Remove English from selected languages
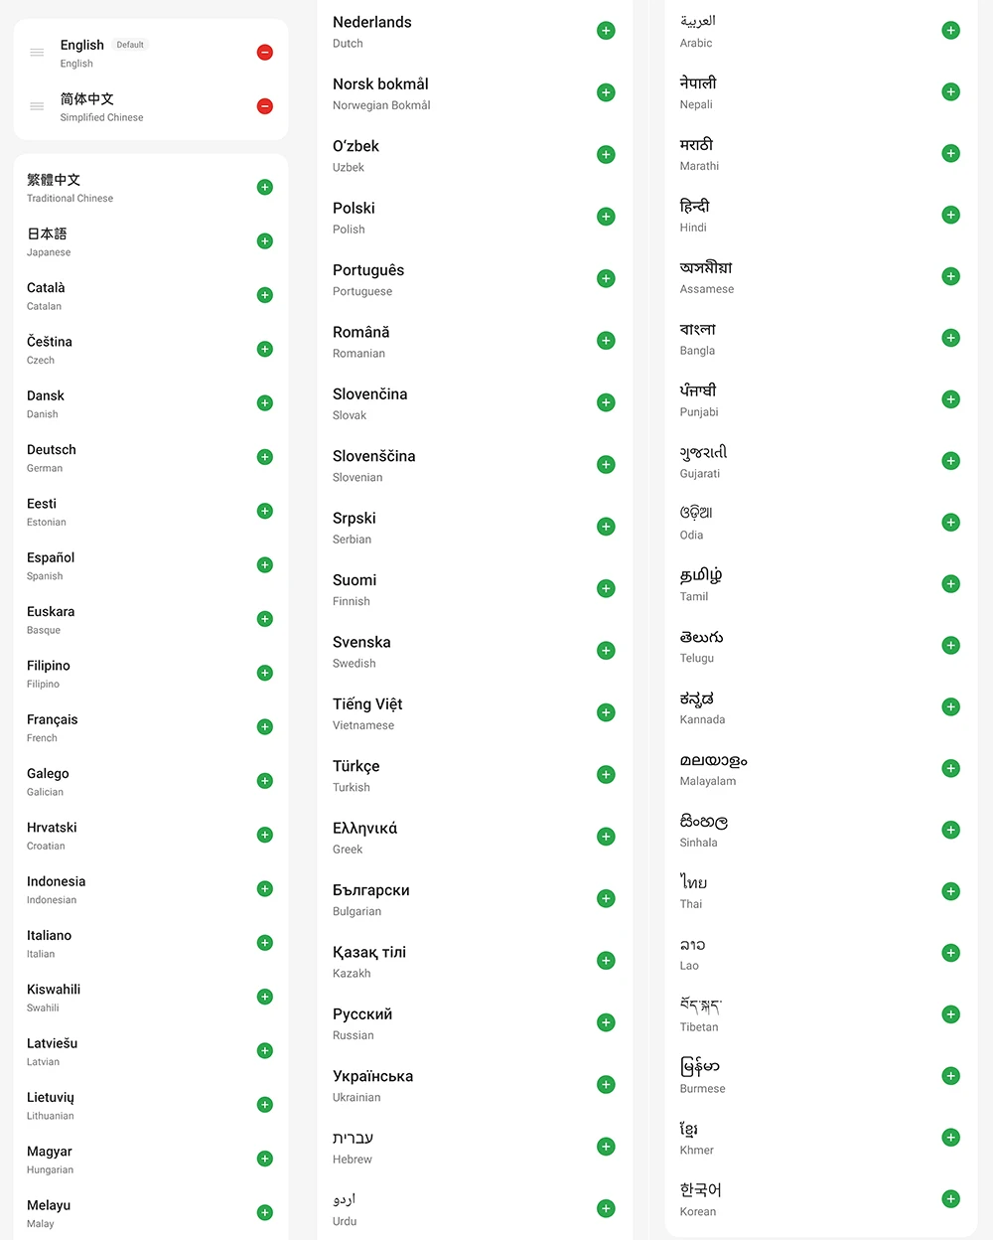993x1240 pixels. [265, 53]
